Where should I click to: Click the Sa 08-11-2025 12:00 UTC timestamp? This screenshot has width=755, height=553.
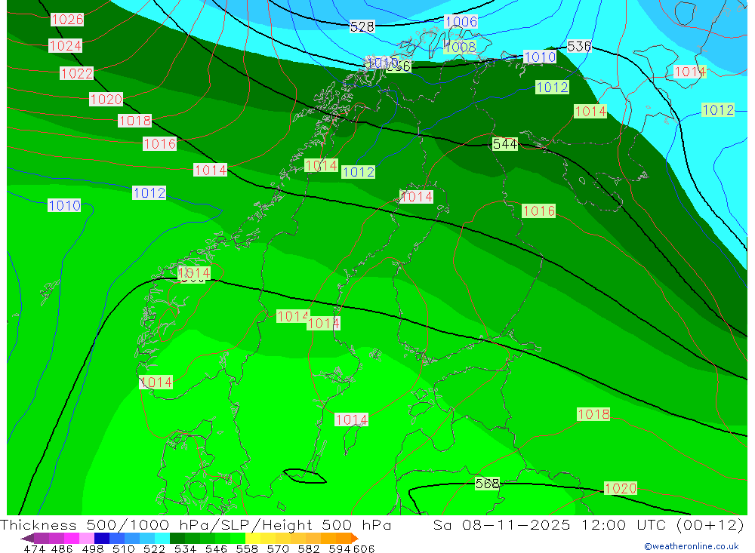pos(588,524)
